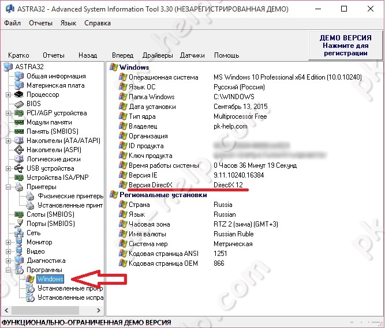The height and width of the screenshot is (328, 385).
Task: Click the Накопители (ASPI) icon
Action: 19,150
